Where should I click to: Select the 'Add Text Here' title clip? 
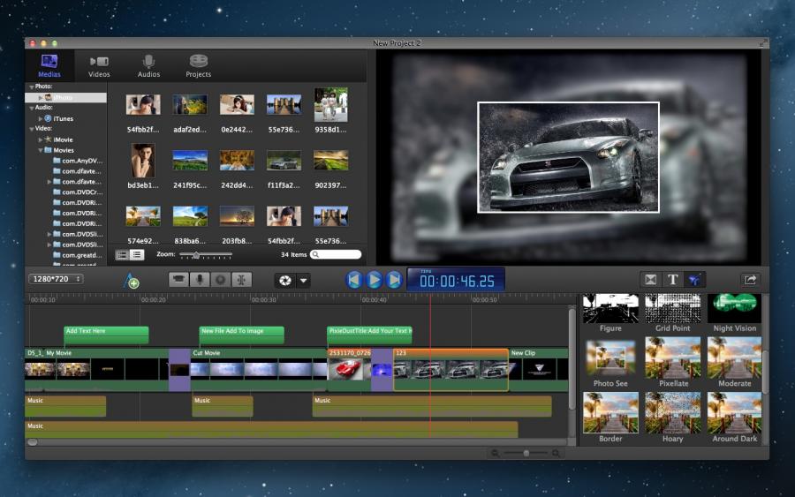[x=106, y=335]
